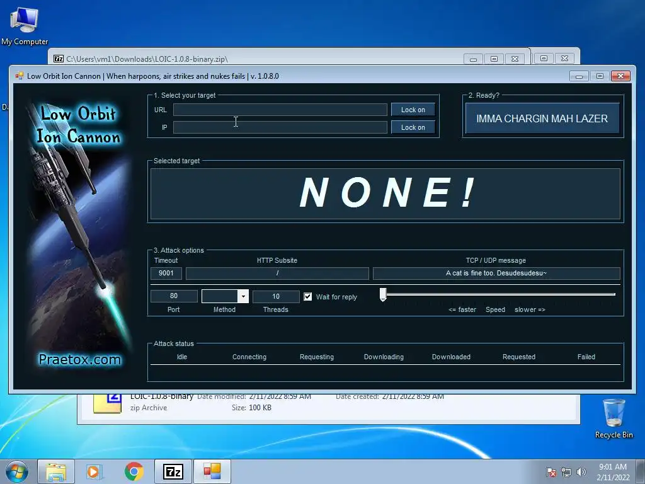Click the Failed status column header
This screenshot has height=484, width=645.
(586, 357)
